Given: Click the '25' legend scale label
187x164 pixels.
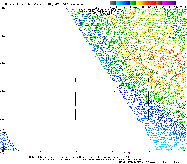Looking at the screenshot, I should click(x=143, y=7).
